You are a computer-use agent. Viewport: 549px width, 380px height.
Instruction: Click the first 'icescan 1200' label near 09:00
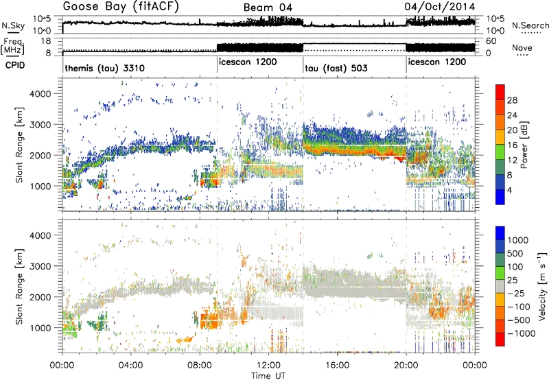point(248,62)
